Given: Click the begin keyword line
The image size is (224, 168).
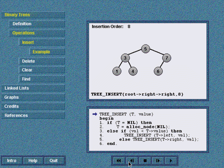Looking at the screenshot, I should tap(107, 118).
